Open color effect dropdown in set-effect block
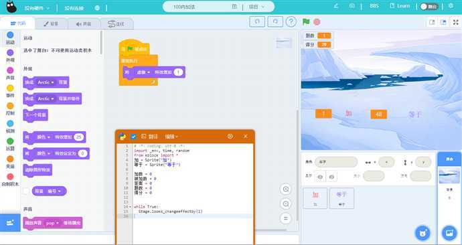This screenshot has height=245, width=462. (44, 153)
